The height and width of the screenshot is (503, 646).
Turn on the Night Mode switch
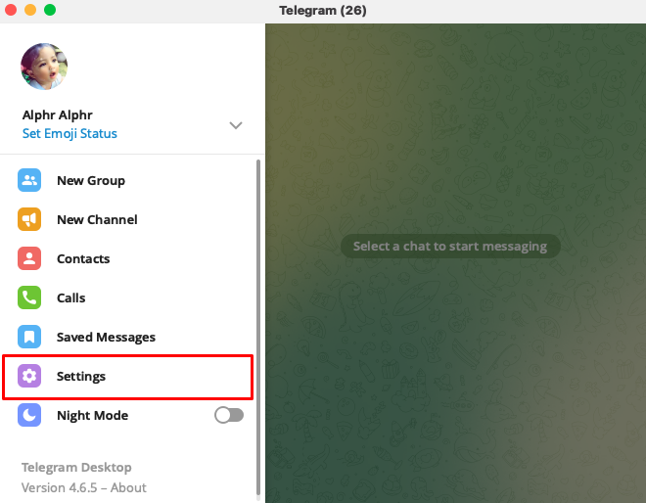pos(229,415)
